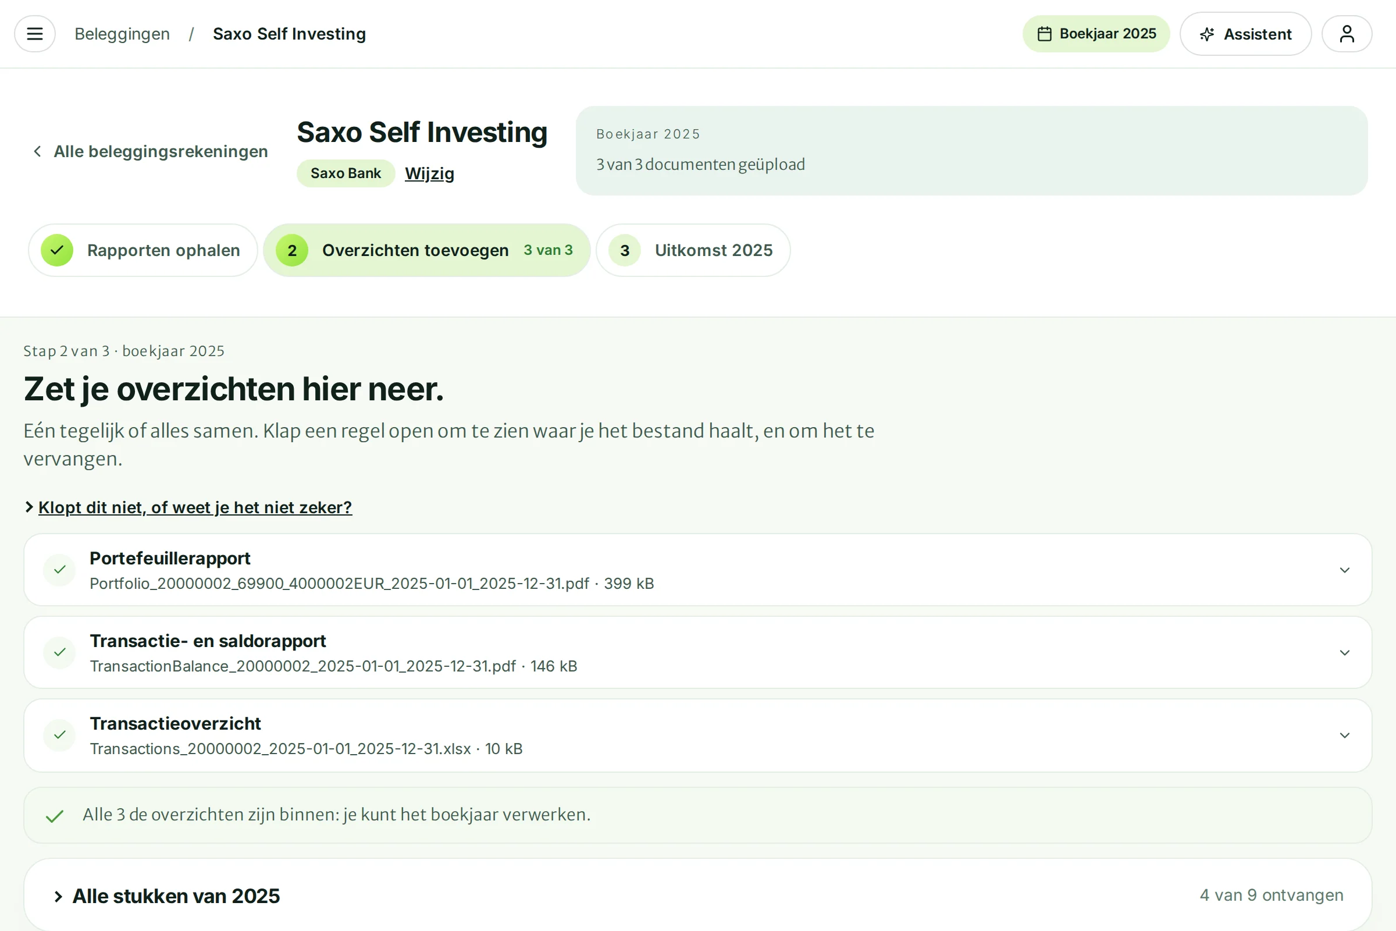
Task: Click the checkmark icon beside Portefeuillerapport
Action: click(59, 570)
